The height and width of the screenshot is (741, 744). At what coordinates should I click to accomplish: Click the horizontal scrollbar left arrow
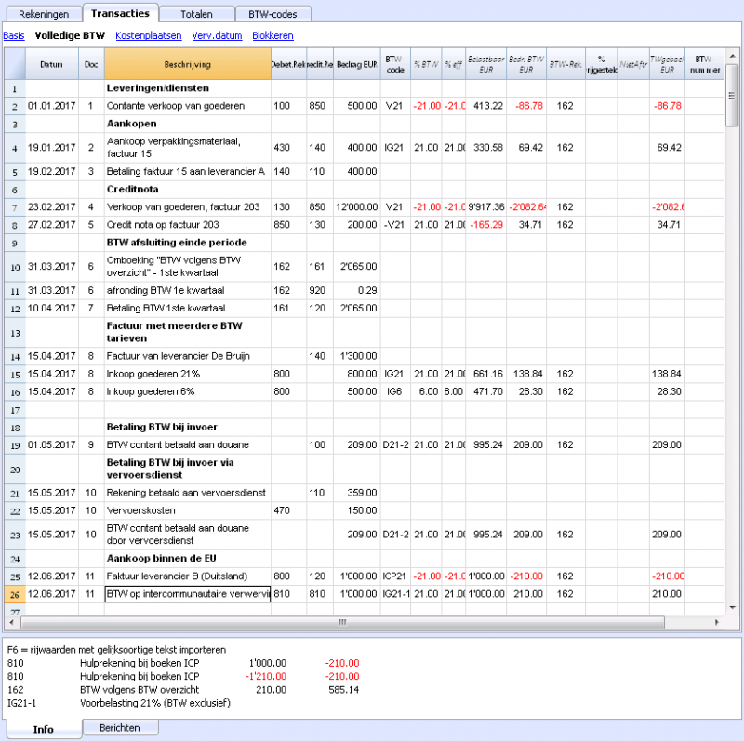(12, 622)
